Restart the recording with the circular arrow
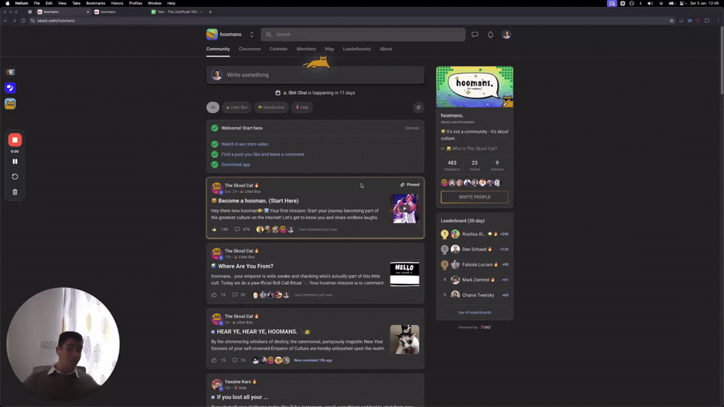Image resolution: width=724 pixels, height=407 pixels. (x=15, y=177)
